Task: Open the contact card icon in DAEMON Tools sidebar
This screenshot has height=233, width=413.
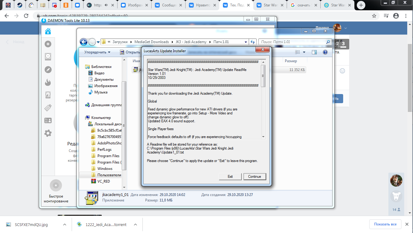Action: (48, 120)
